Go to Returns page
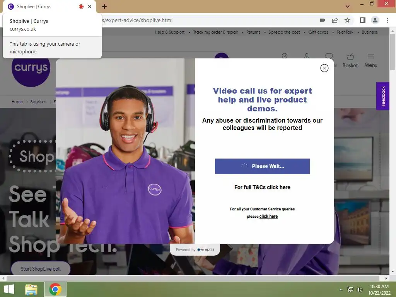The width and height of the screenshot is (396, 297). coord(253,32)
